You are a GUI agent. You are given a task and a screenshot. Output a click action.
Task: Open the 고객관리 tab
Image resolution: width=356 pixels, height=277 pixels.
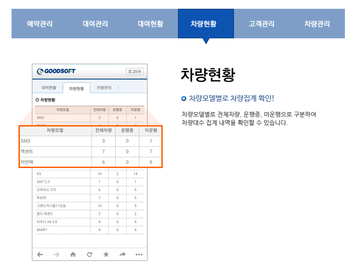261,24
